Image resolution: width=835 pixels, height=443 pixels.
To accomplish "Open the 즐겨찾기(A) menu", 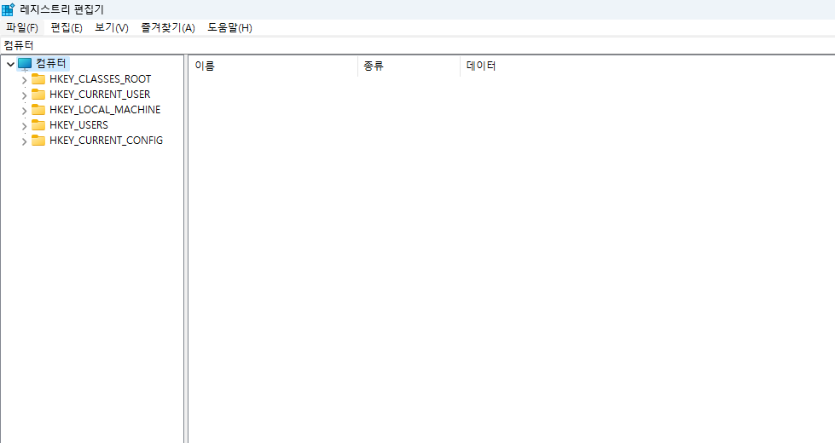I will click(168, 27).
